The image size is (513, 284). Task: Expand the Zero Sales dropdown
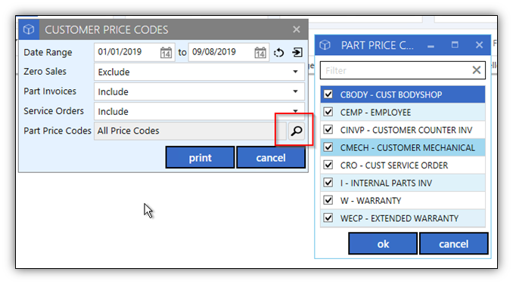coord(295,72)
